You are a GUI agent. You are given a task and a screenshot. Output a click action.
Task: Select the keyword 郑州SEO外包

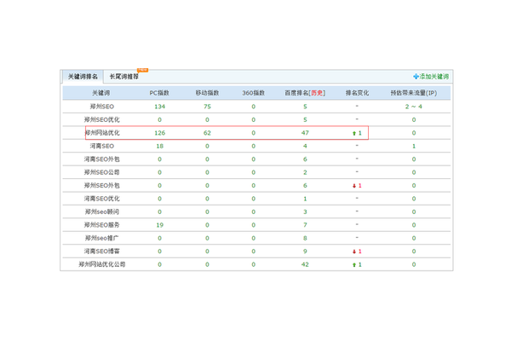click(x=102, y=185)
